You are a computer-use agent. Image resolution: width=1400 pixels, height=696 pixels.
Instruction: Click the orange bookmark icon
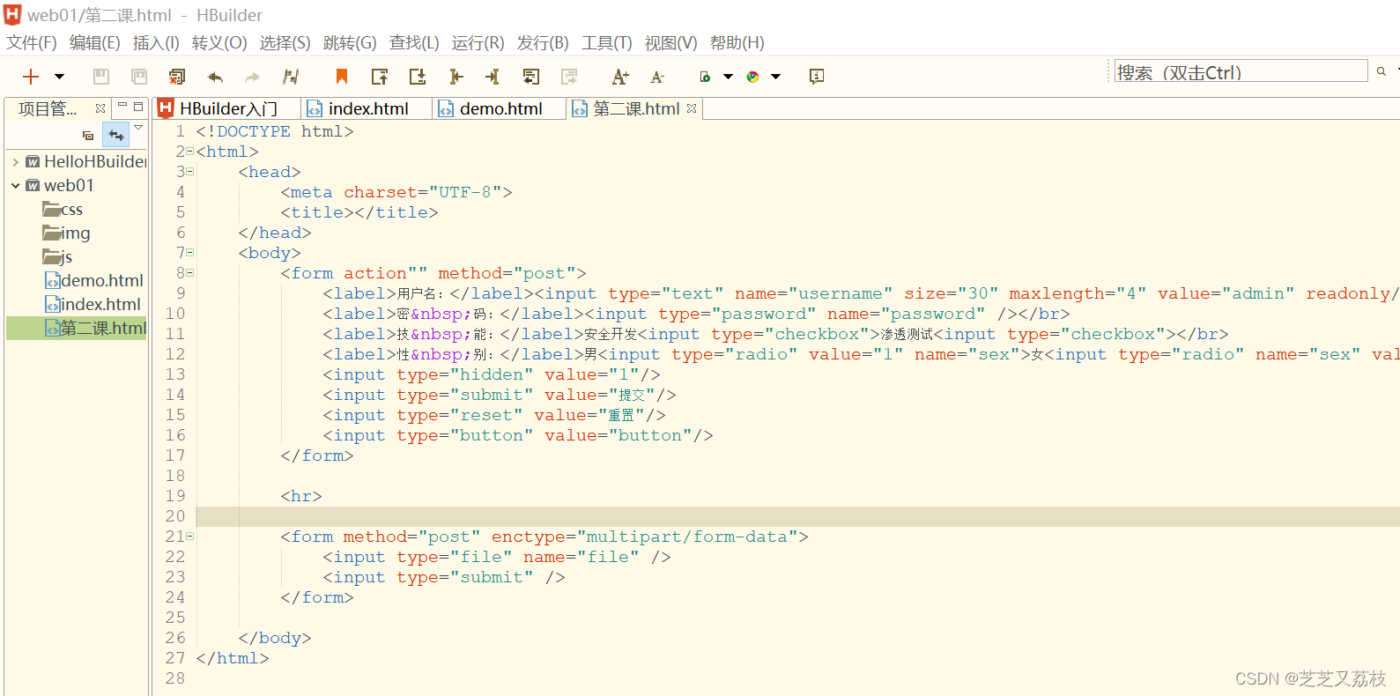pyautogui.click(x=342, y=77)
